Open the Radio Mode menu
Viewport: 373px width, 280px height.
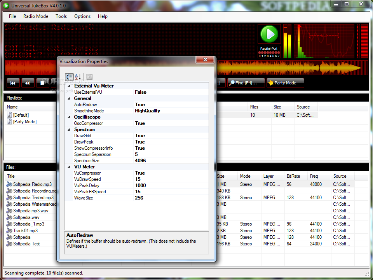point(36,16)
